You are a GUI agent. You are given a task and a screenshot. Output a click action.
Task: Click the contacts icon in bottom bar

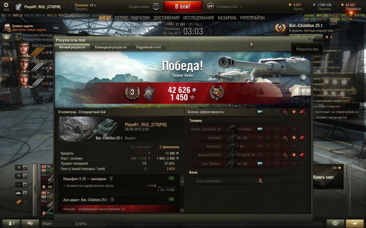[x=11, y=223]
